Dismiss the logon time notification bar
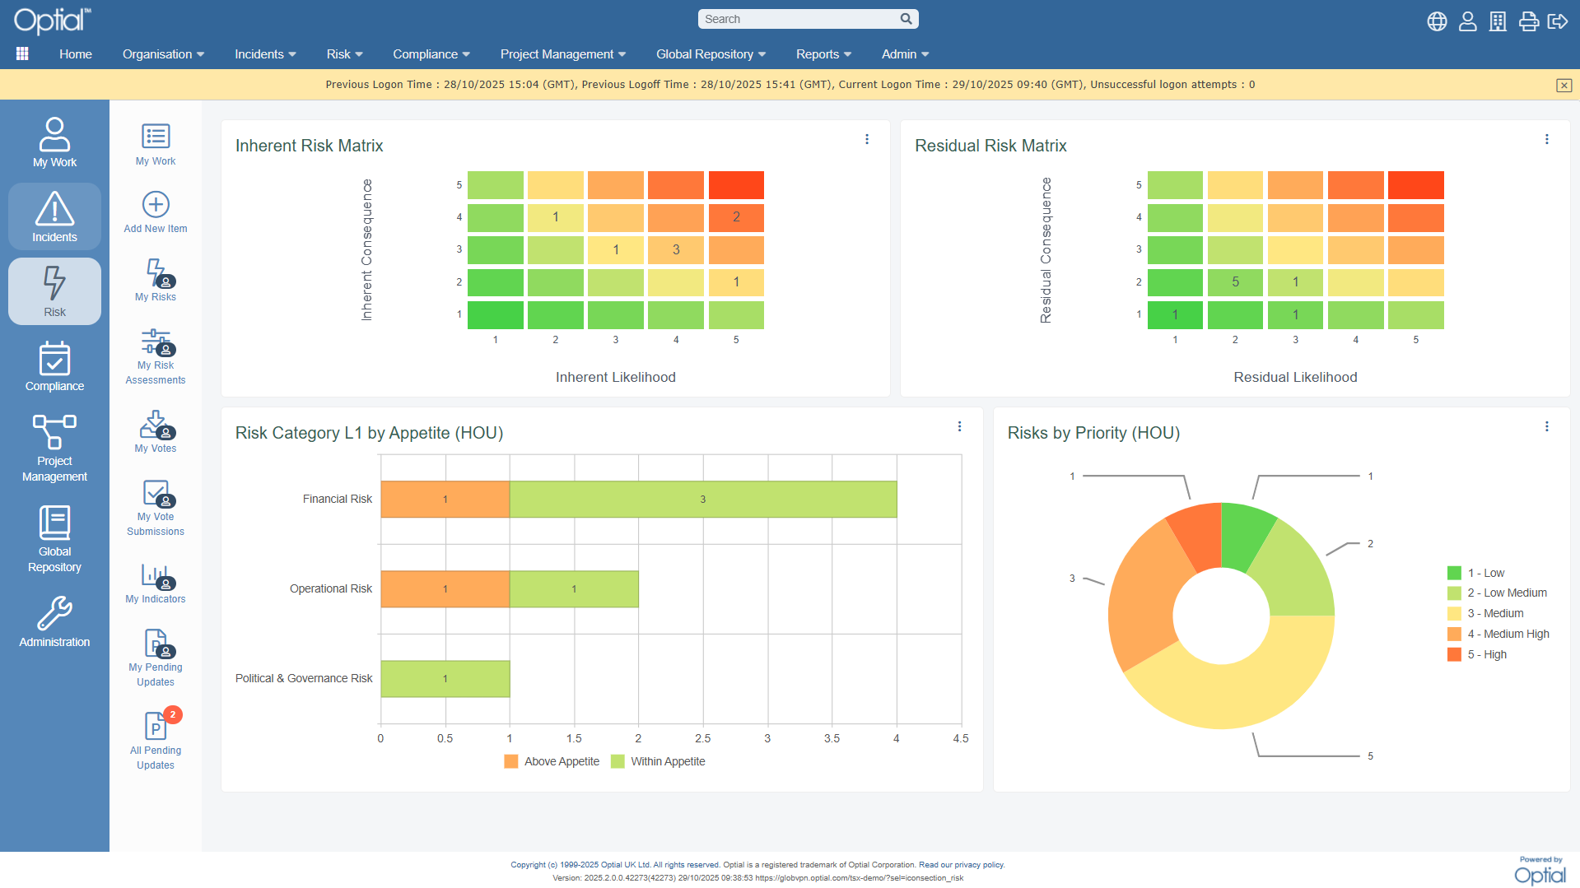 pyautogui.click(x=1563, y=85)
